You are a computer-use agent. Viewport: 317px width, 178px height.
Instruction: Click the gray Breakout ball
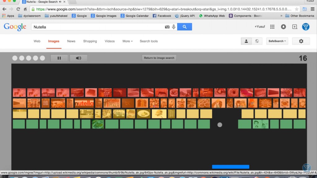click(220, 125)
